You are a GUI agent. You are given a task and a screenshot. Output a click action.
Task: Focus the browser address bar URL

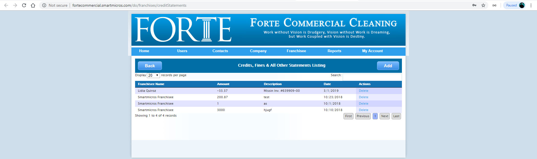point(129,5)
